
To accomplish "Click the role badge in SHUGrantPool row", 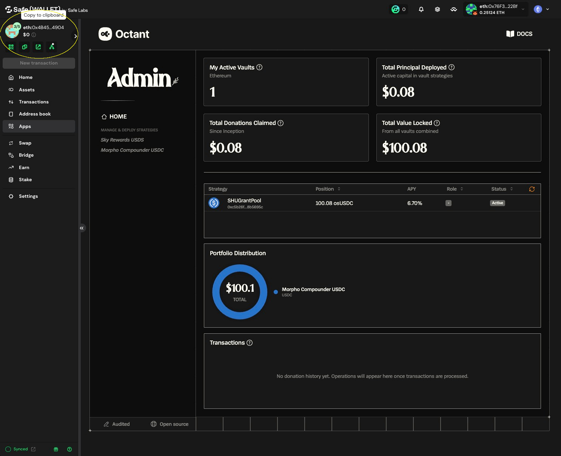I will click(448, 203).
